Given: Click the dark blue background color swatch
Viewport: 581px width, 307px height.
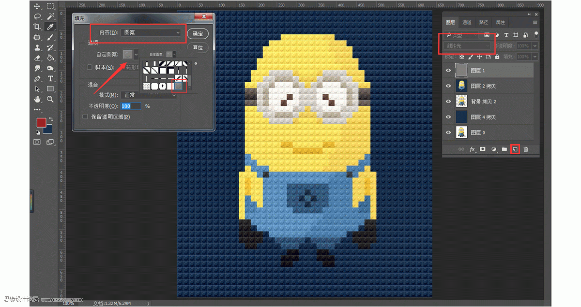Looking at the screenshot, I should click(48, 129).
